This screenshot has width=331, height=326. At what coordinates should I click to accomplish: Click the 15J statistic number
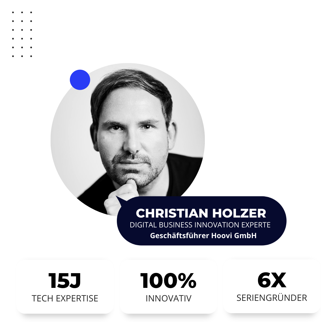click(x=65, y=281)
